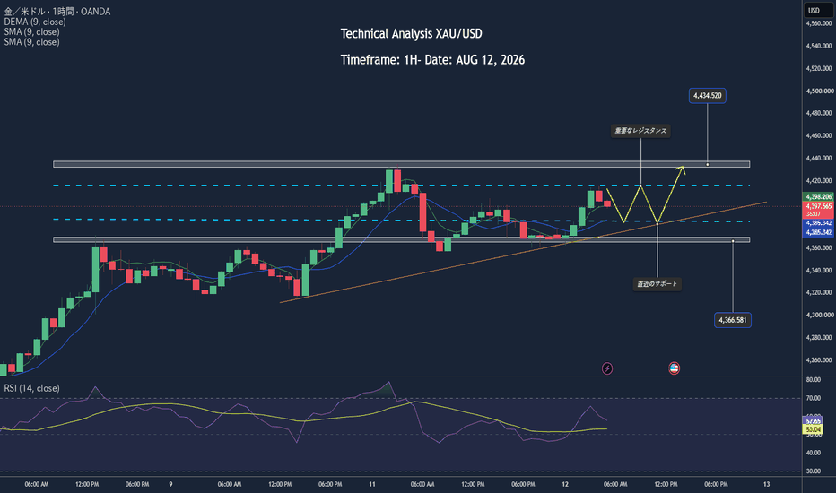Click the 'Technical Analysis XAU/USD' title text
836x493 pixels.
tap(411, 33)
